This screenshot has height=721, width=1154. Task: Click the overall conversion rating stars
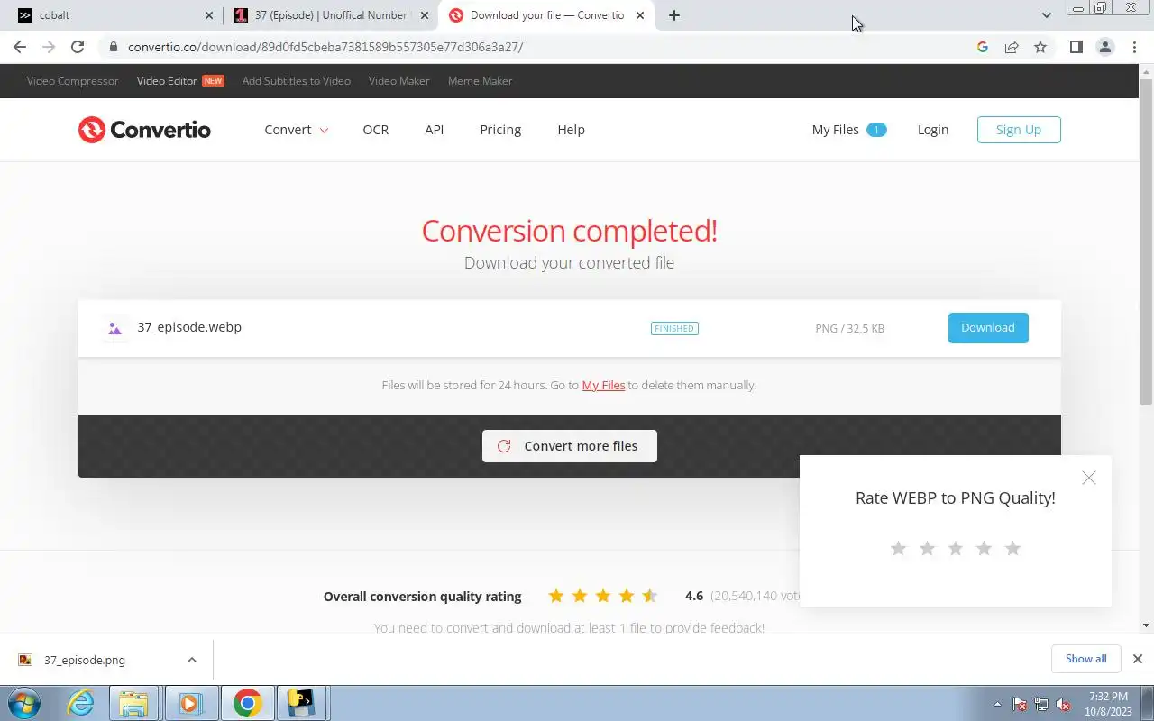point(603,596)
